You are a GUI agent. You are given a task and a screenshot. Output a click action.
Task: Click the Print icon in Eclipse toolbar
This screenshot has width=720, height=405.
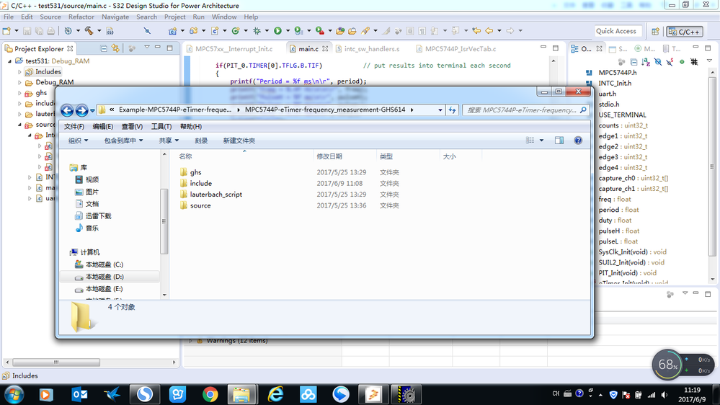click(50, 31)
